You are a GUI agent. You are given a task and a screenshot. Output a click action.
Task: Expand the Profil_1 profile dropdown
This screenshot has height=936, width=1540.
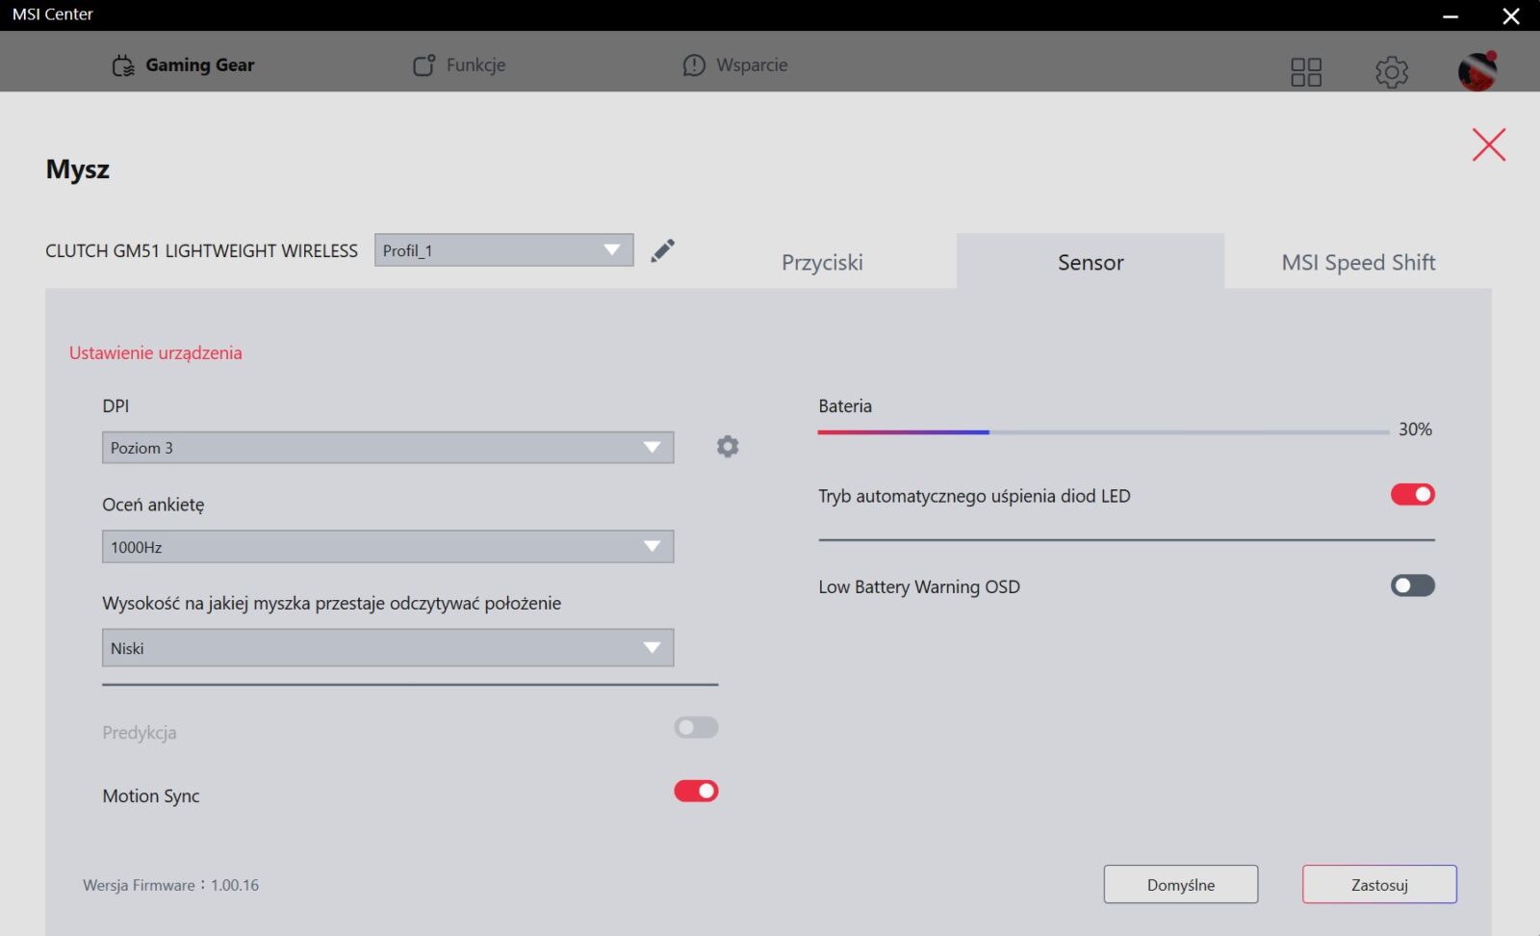tap(503, 250)
